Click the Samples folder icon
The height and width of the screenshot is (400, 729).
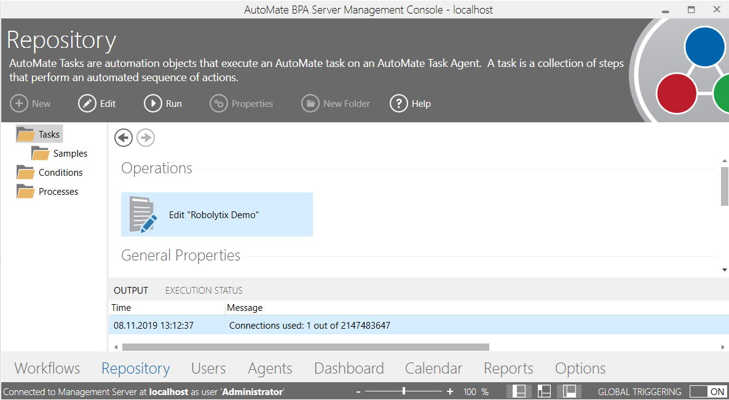click(40, 154)
